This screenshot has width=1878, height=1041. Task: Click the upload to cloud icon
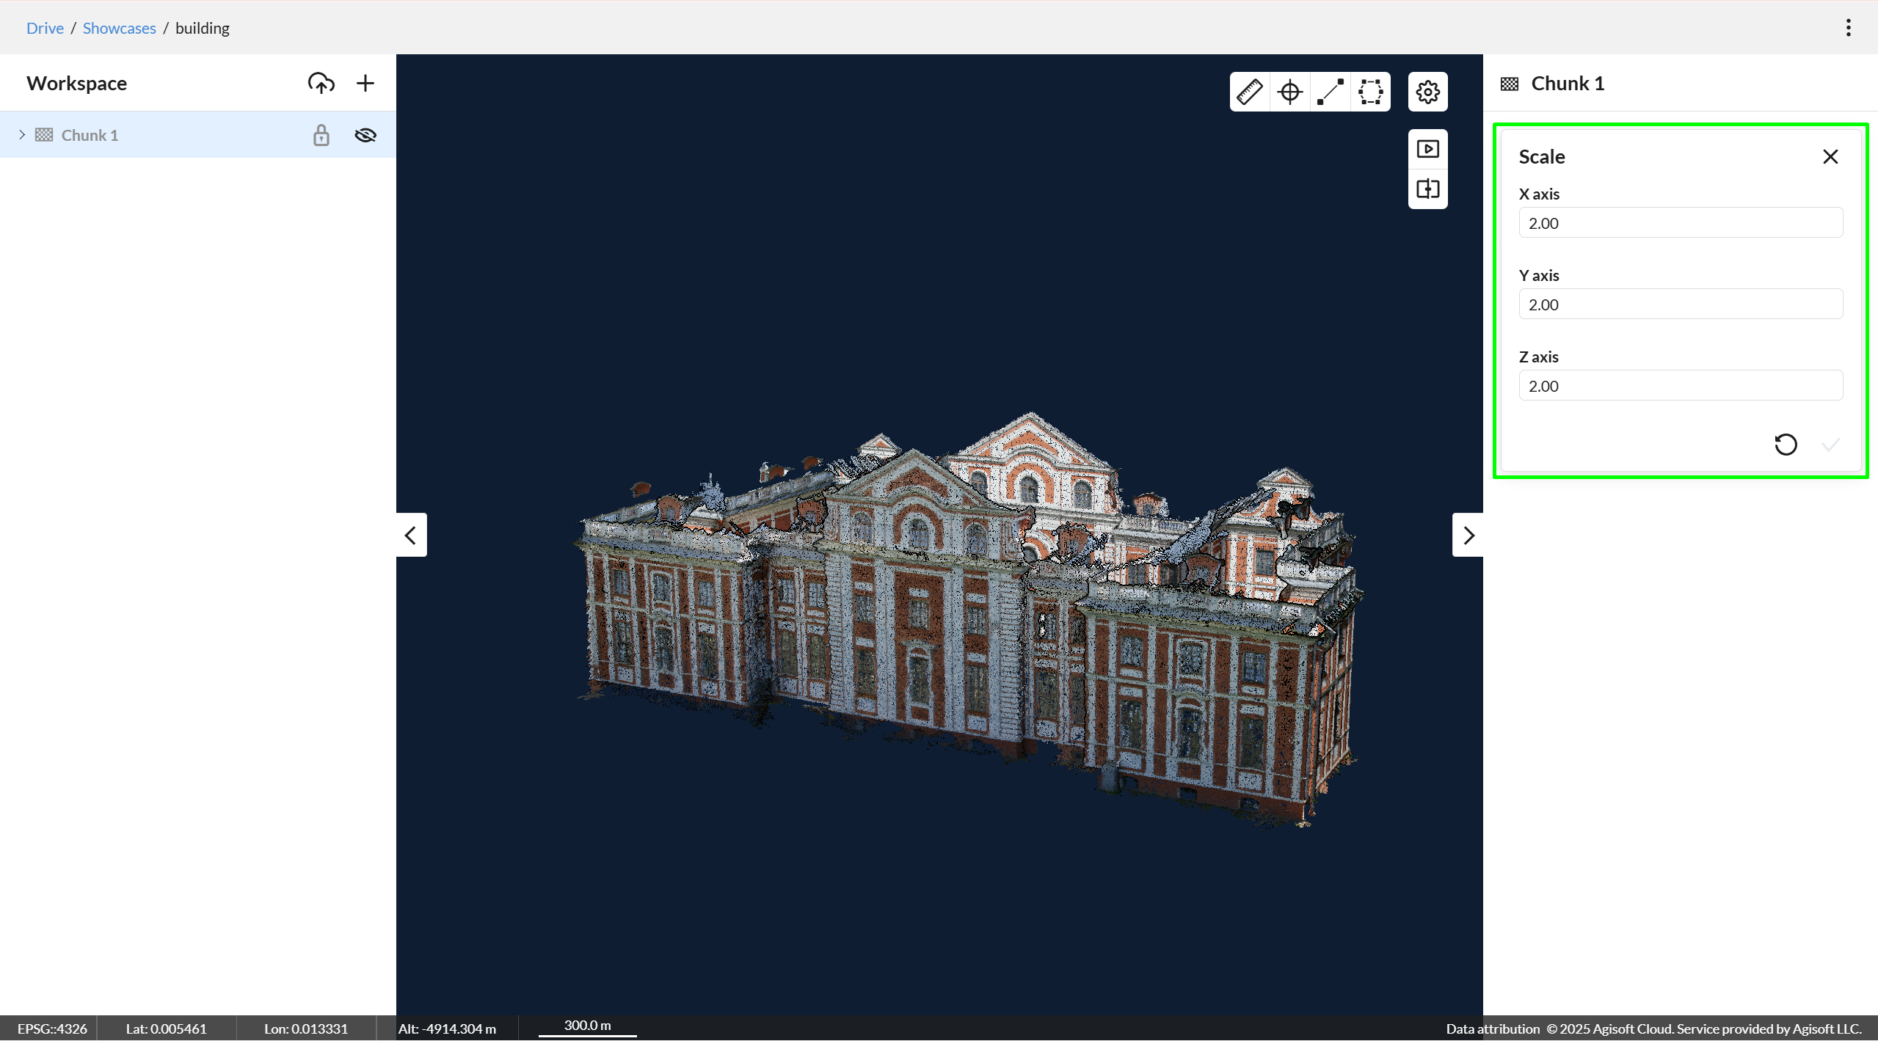click(321, 83)
